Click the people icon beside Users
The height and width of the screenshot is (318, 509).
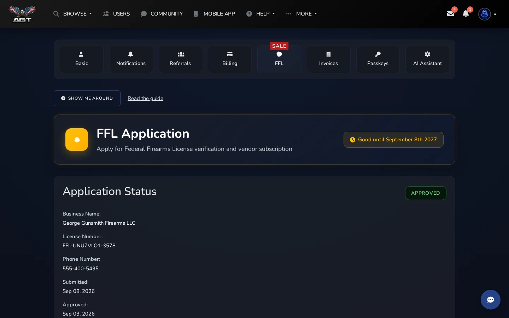[106, 14]
